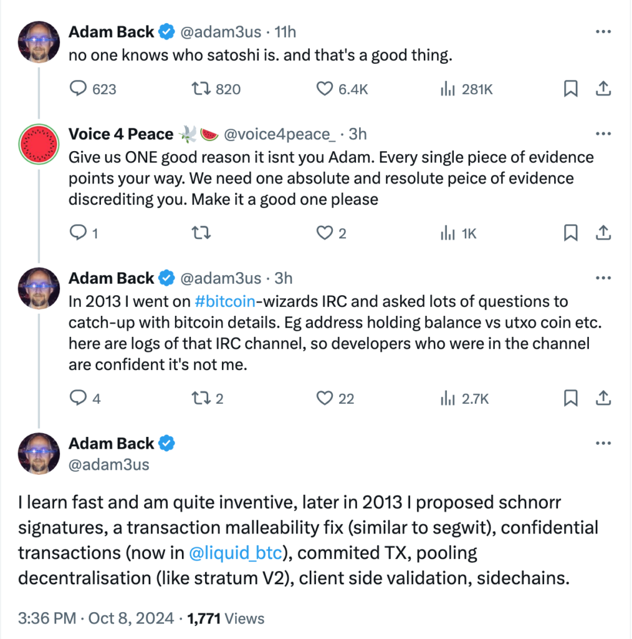Bookmark the IRC logs reply tweet
This screenshot has width=632, height=639.
point(570,398)
